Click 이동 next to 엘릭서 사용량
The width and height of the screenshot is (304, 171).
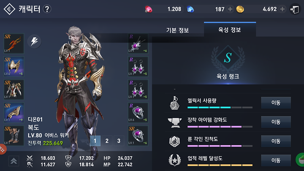(x=276, y=103)
